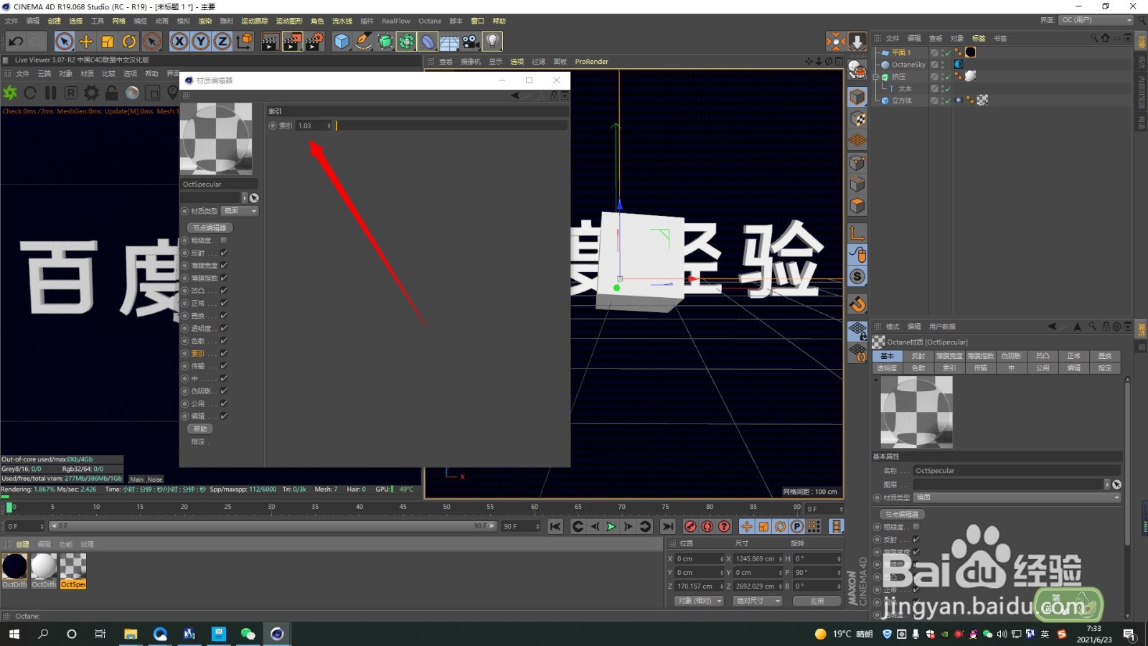Enable the Texture mode icon

(x=857, y=119)
